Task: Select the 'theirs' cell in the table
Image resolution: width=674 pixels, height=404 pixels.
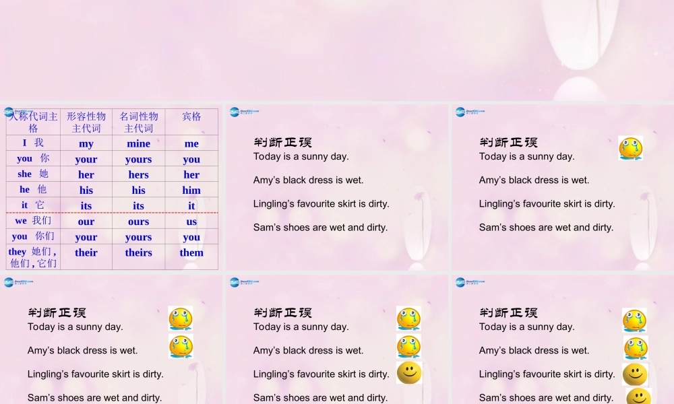Action: tap(138, 257)
